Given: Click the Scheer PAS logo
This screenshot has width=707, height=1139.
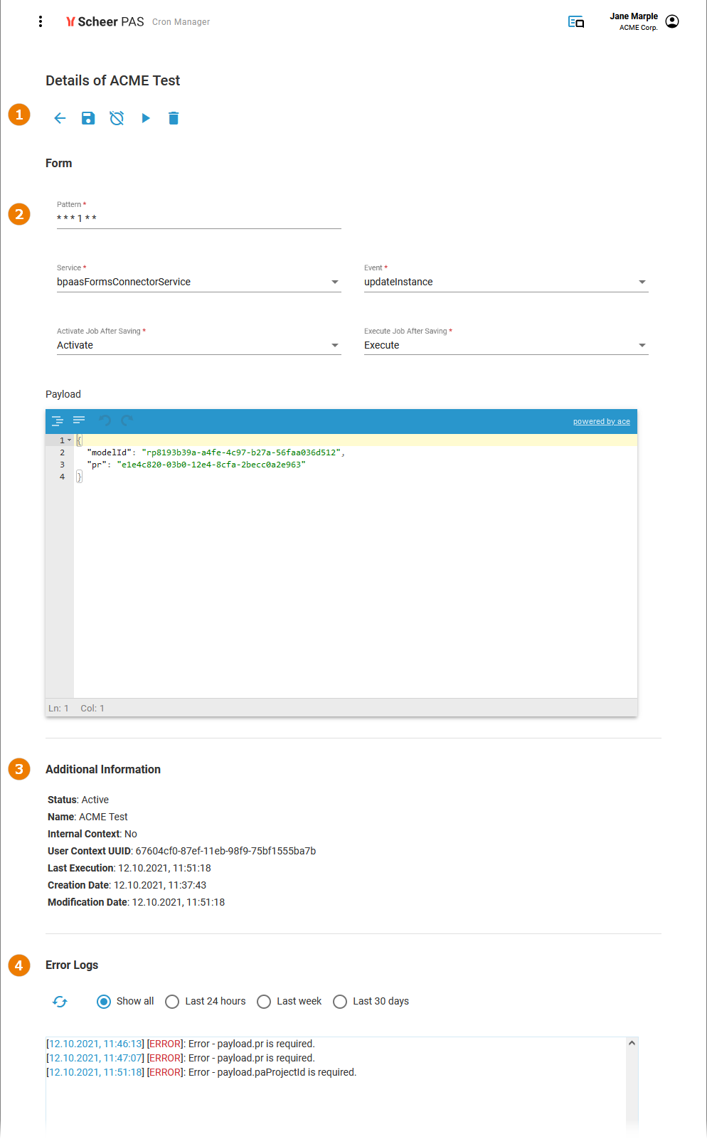Looking at the screenshot, I should click(105, 22).
